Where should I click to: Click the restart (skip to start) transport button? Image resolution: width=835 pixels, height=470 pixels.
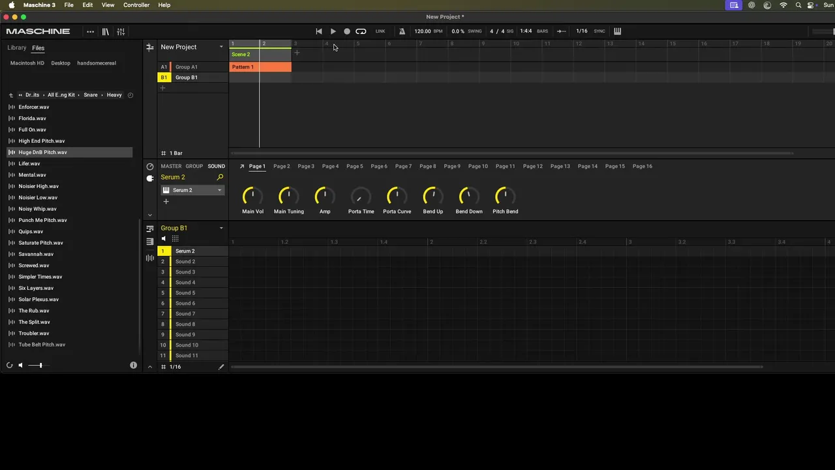point(318,31)
